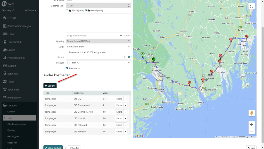
Task: Select the Privatkjøring radio button
Action: click(67, 10)
